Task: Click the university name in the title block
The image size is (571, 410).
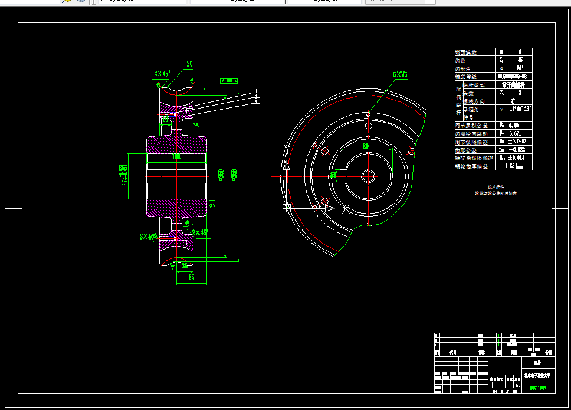Action: [537, 375]
